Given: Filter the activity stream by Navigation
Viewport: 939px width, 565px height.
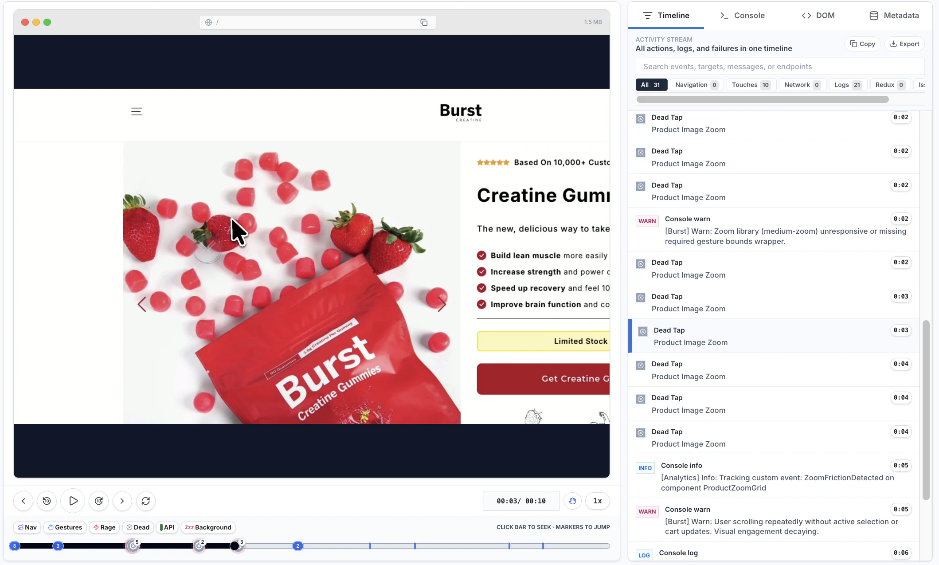Looking at the screenshot, I should coord(696,85).
